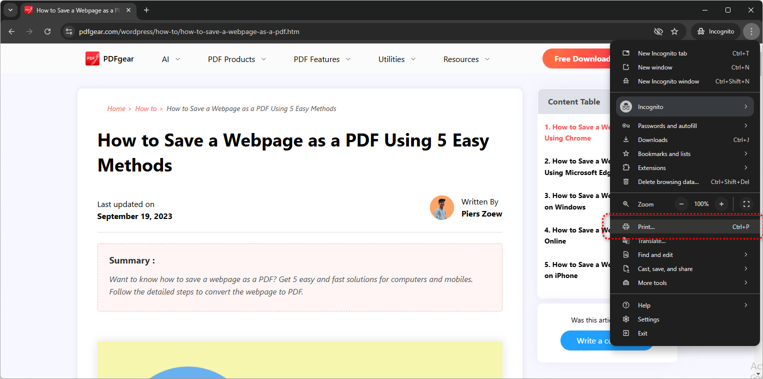The width and height of the screenshot is (763, 379).
Task: Open Cast, save, and share submenu
Action: click(685, 269)
